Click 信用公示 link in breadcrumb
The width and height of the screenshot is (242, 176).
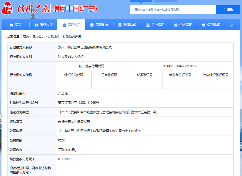click(38, 37)
